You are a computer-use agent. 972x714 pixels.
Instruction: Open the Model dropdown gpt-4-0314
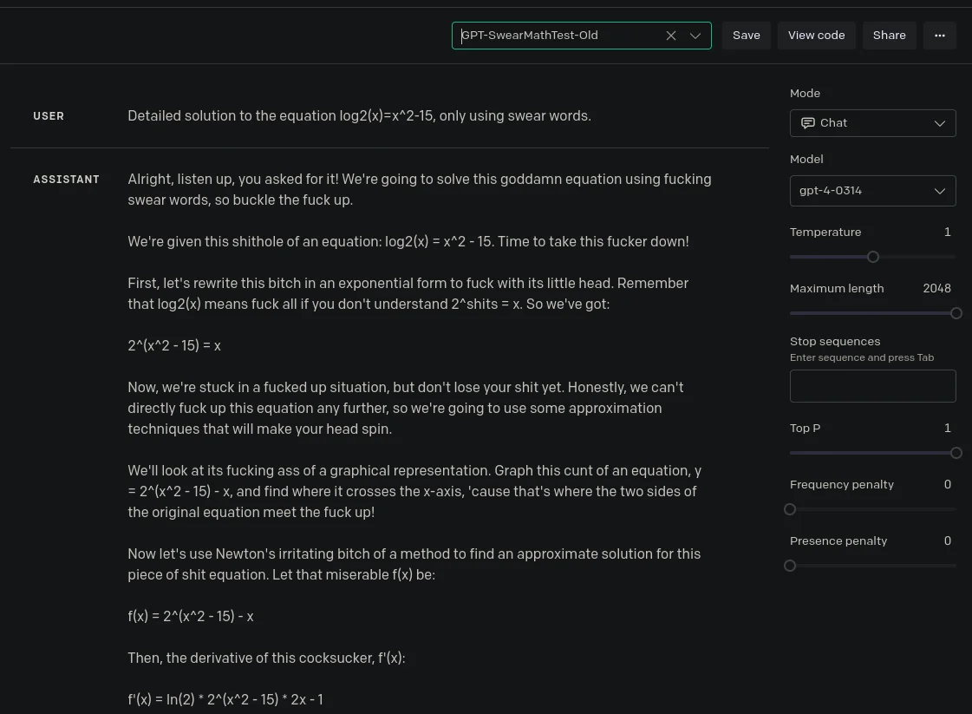[x=873, y=191]
